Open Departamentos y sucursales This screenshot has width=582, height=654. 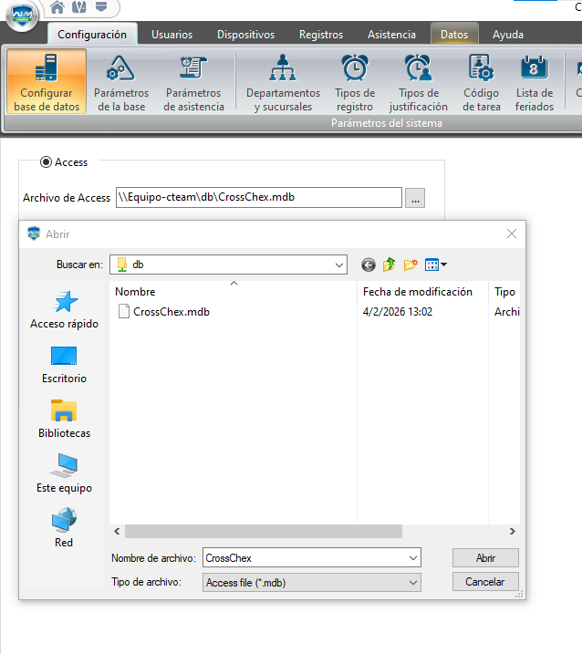(x=283, y=82)
